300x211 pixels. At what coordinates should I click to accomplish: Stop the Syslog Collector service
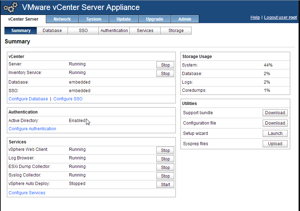[x=165, y=176]
